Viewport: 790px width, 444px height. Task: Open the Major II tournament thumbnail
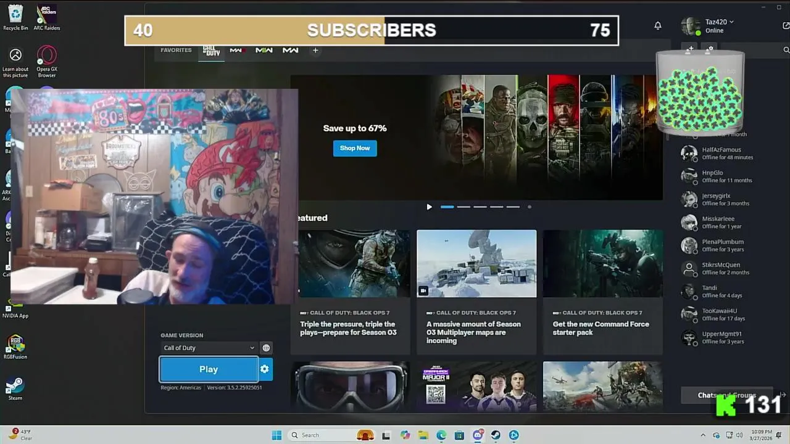pyautogui.click(x=476, y=387)
